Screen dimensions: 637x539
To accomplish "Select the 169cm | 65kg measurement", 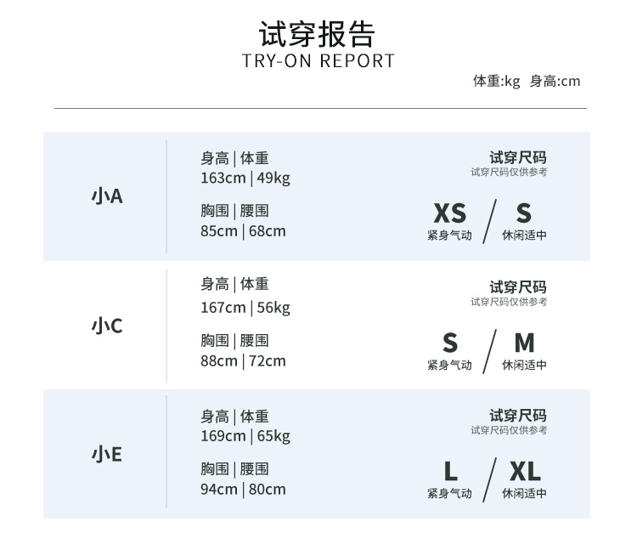I will [x=245, y=436].
